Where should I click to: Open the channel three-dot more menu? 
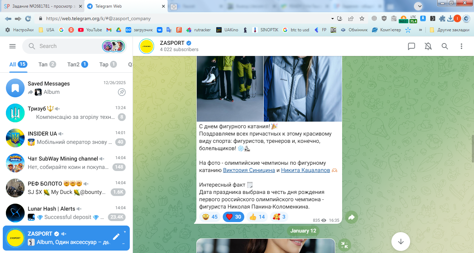click(462, 46)
